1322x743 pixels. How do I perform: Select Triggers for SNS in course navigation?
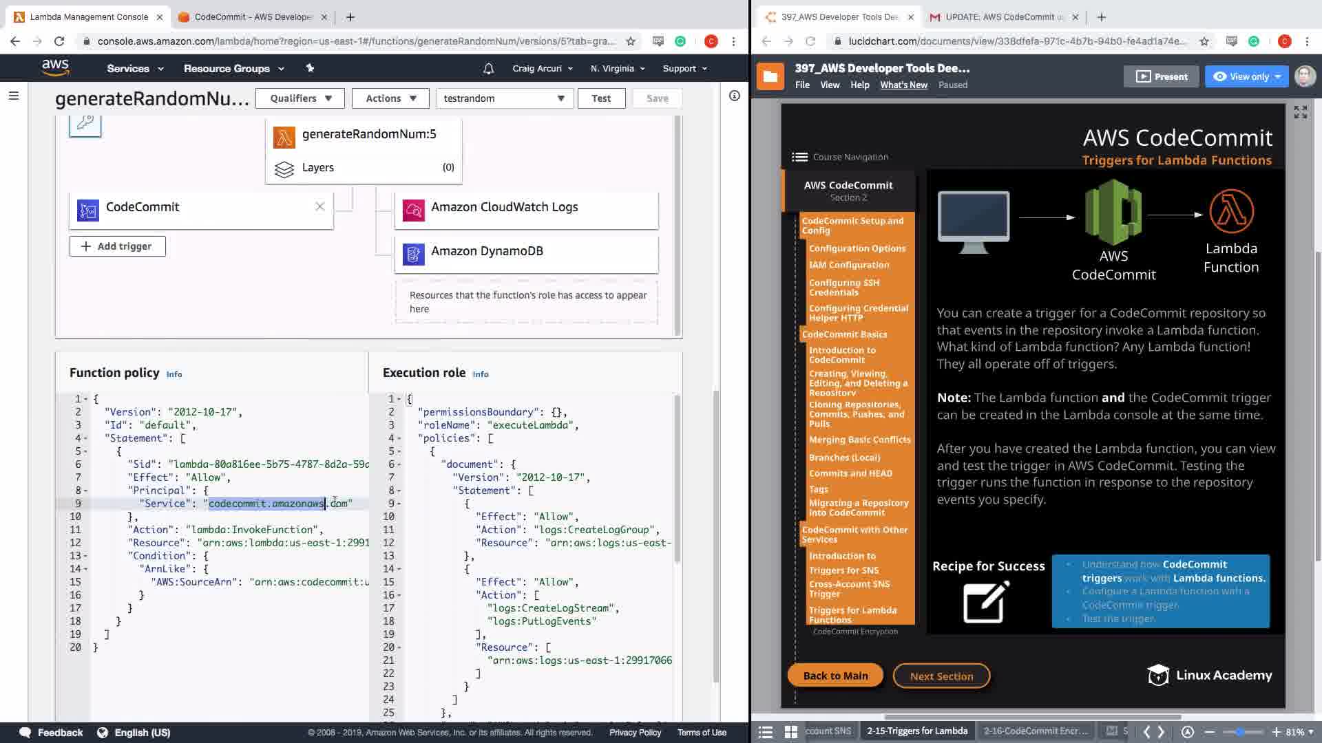point(843,570)
